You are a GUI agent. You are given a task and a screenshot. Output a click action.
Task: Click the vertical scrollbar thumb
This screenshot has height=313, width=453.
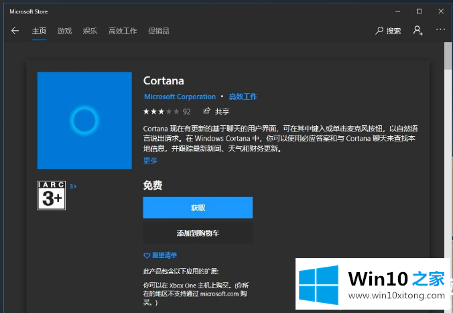pos(448,56)
